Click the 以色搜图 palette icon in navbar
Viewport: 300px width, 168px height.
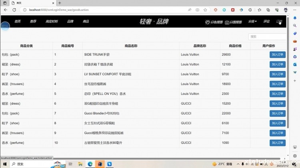click(208, 22)
